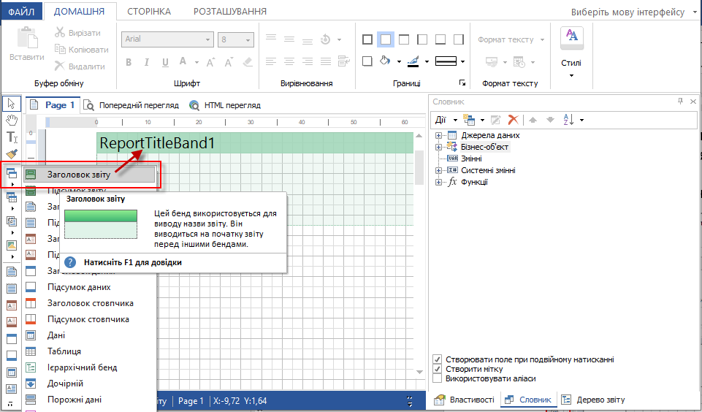Viewport: 702px width, 412px height.
Task: Expand the 'Джерела даних' tree node
Action: [438, 135]
